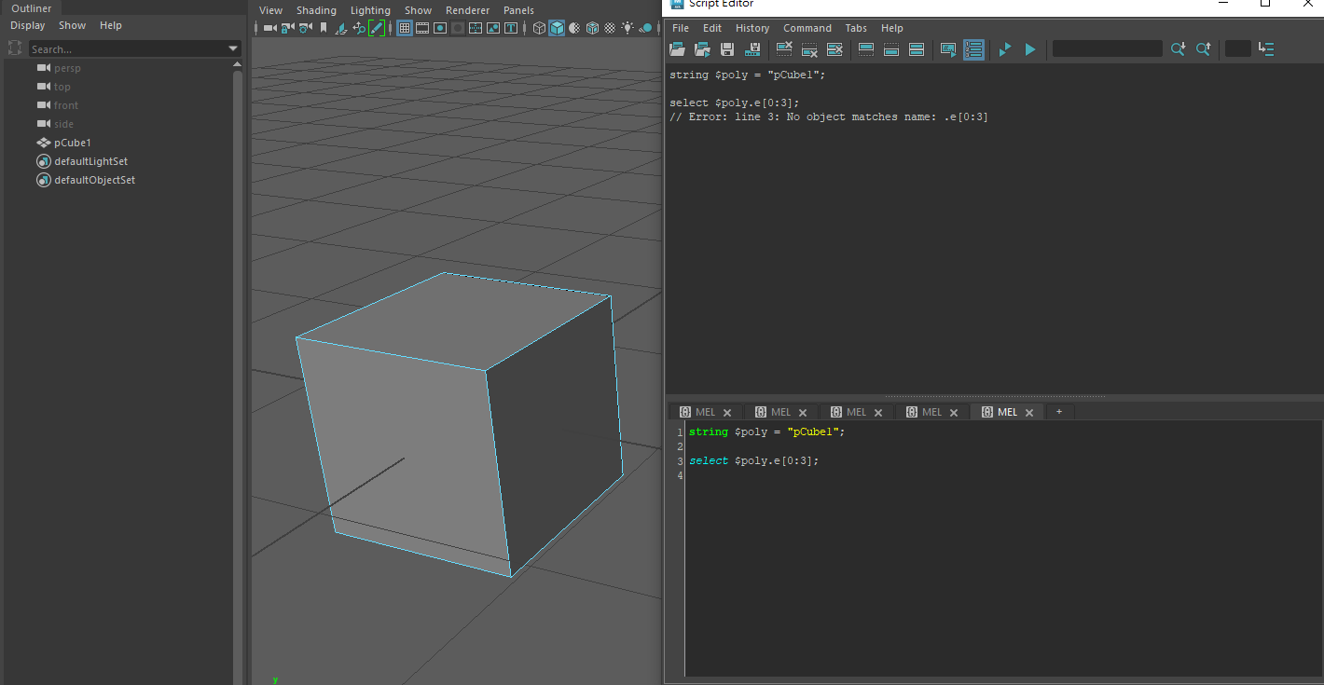Close the active rightmost MEL tab
The height and width of the screenshot is (685, 1324).
click(x=1029, y=413)
